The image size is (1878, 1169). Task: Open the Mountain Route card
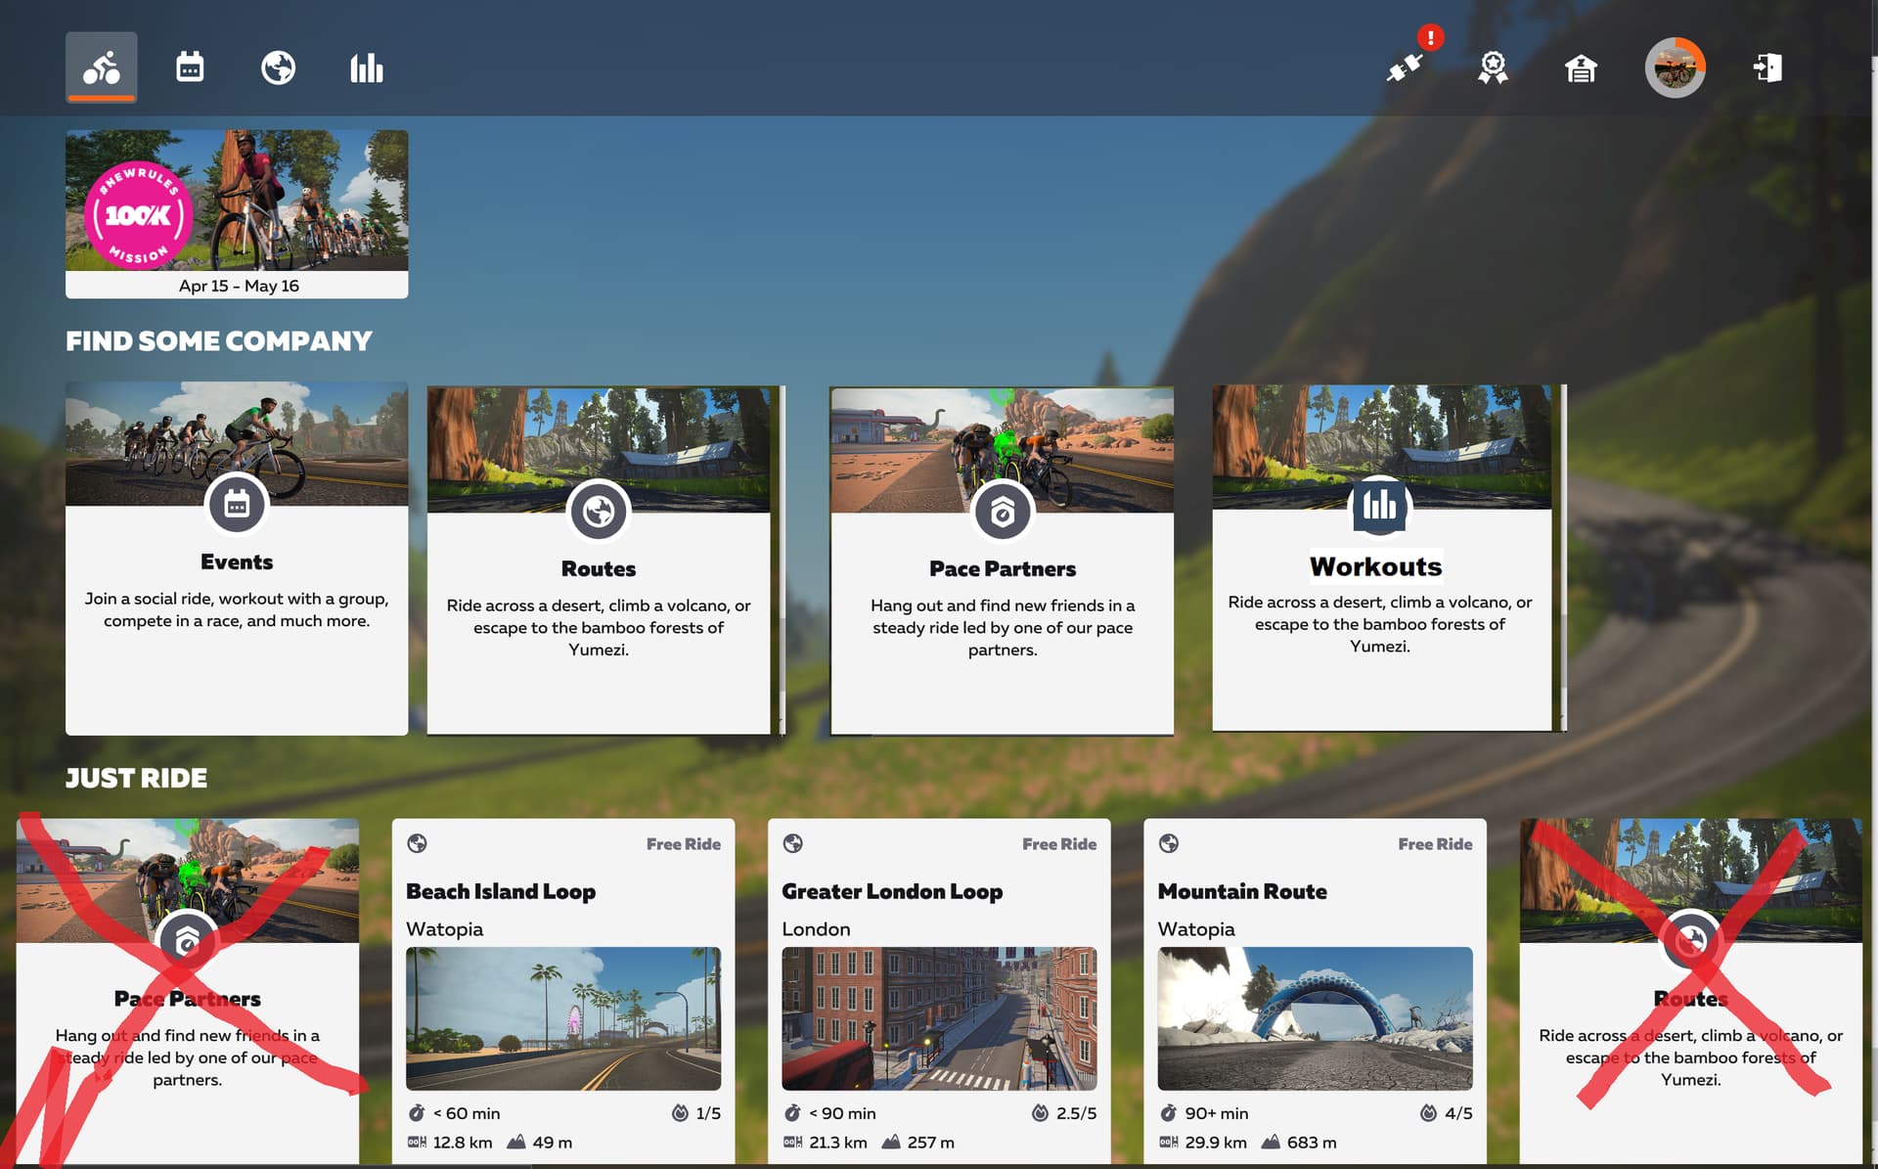[x=1315, y=992]
